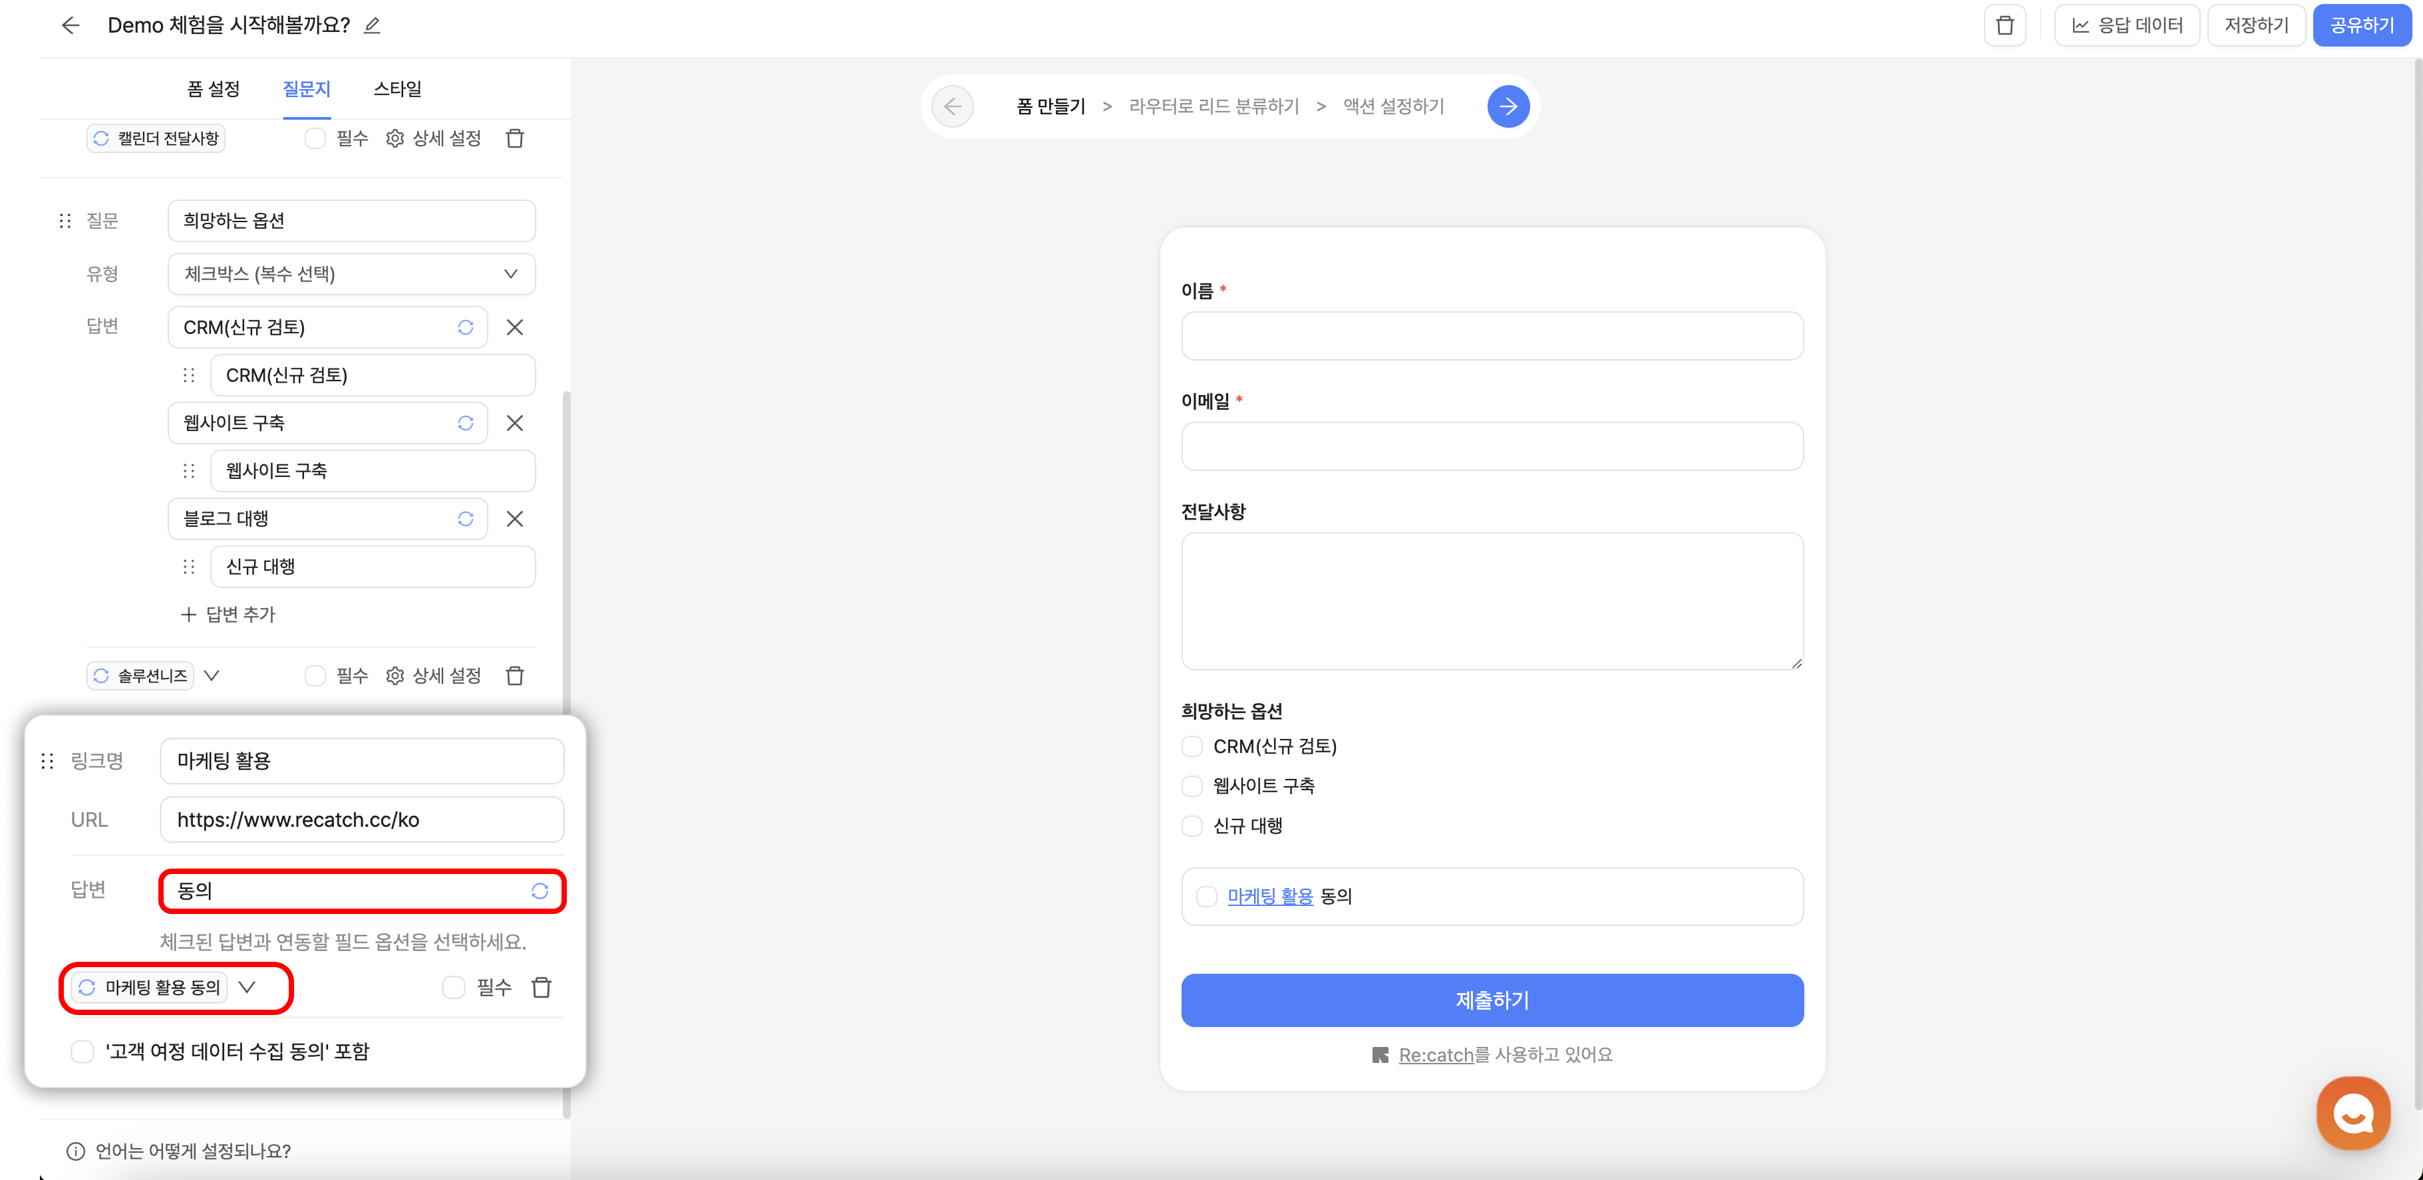Click the URL input field
Viewport: 2423px width, 1180px height.
(361, 819)
